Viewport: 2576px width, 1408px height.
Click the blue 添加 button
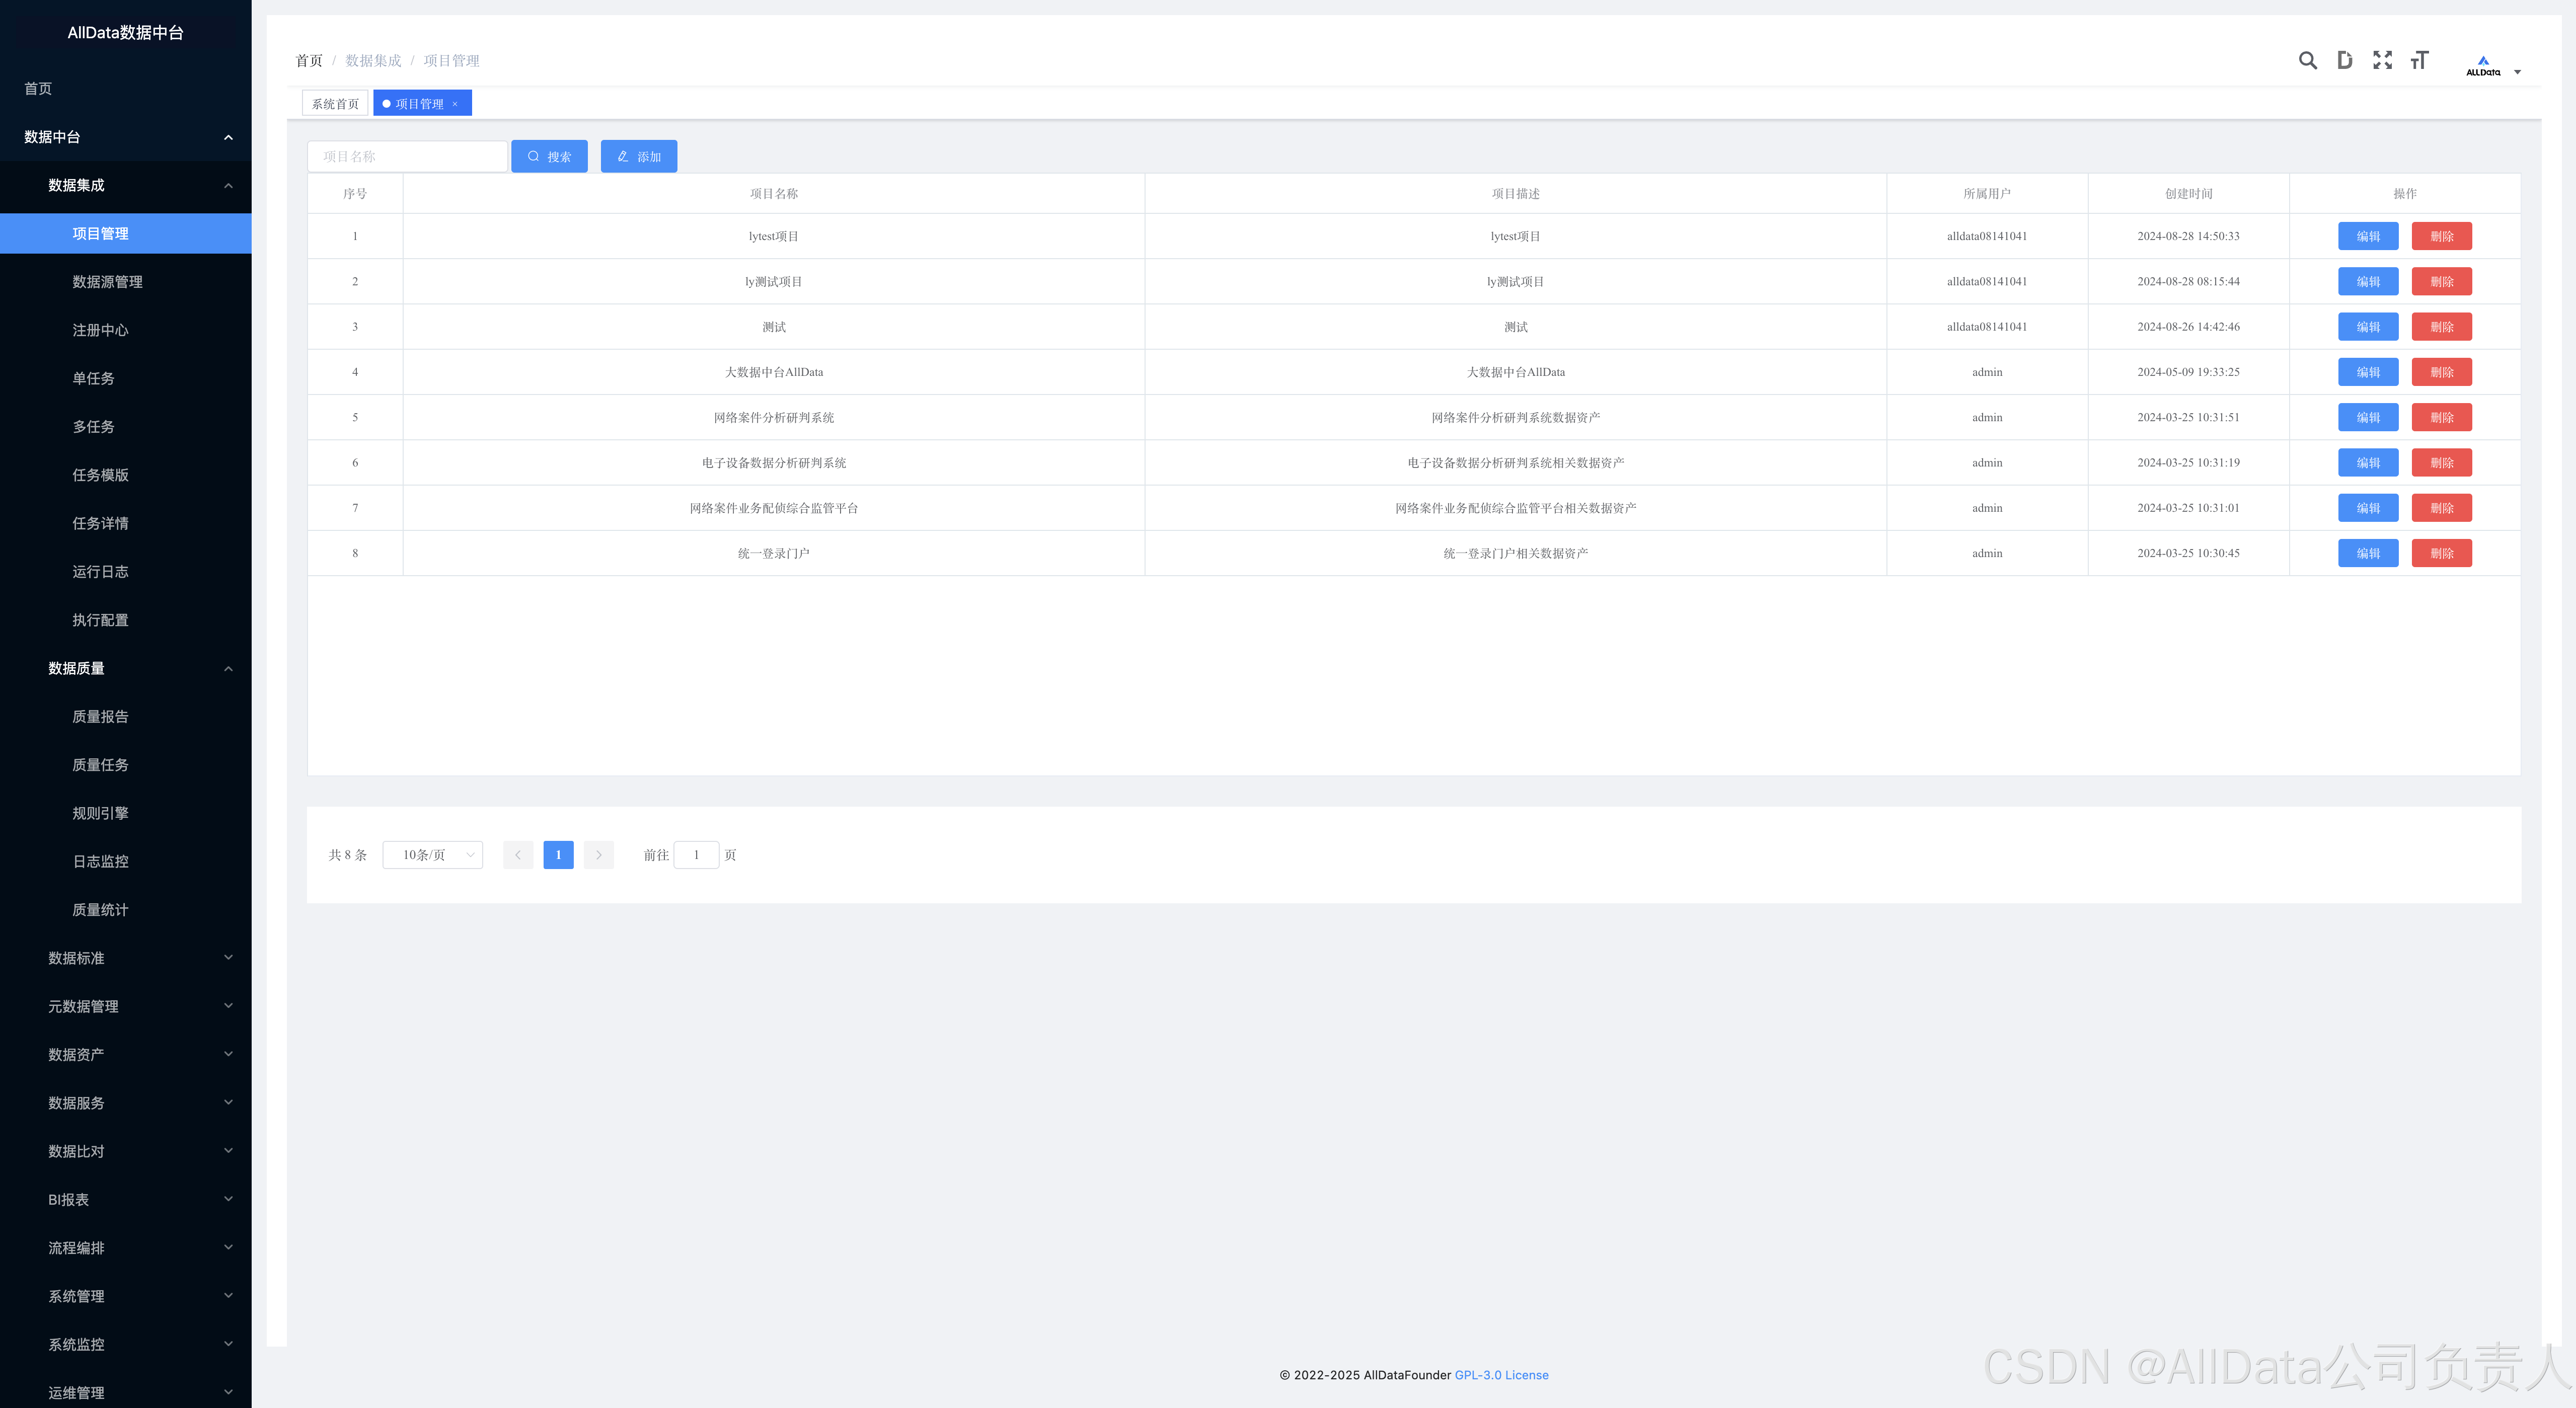[638, 156]
